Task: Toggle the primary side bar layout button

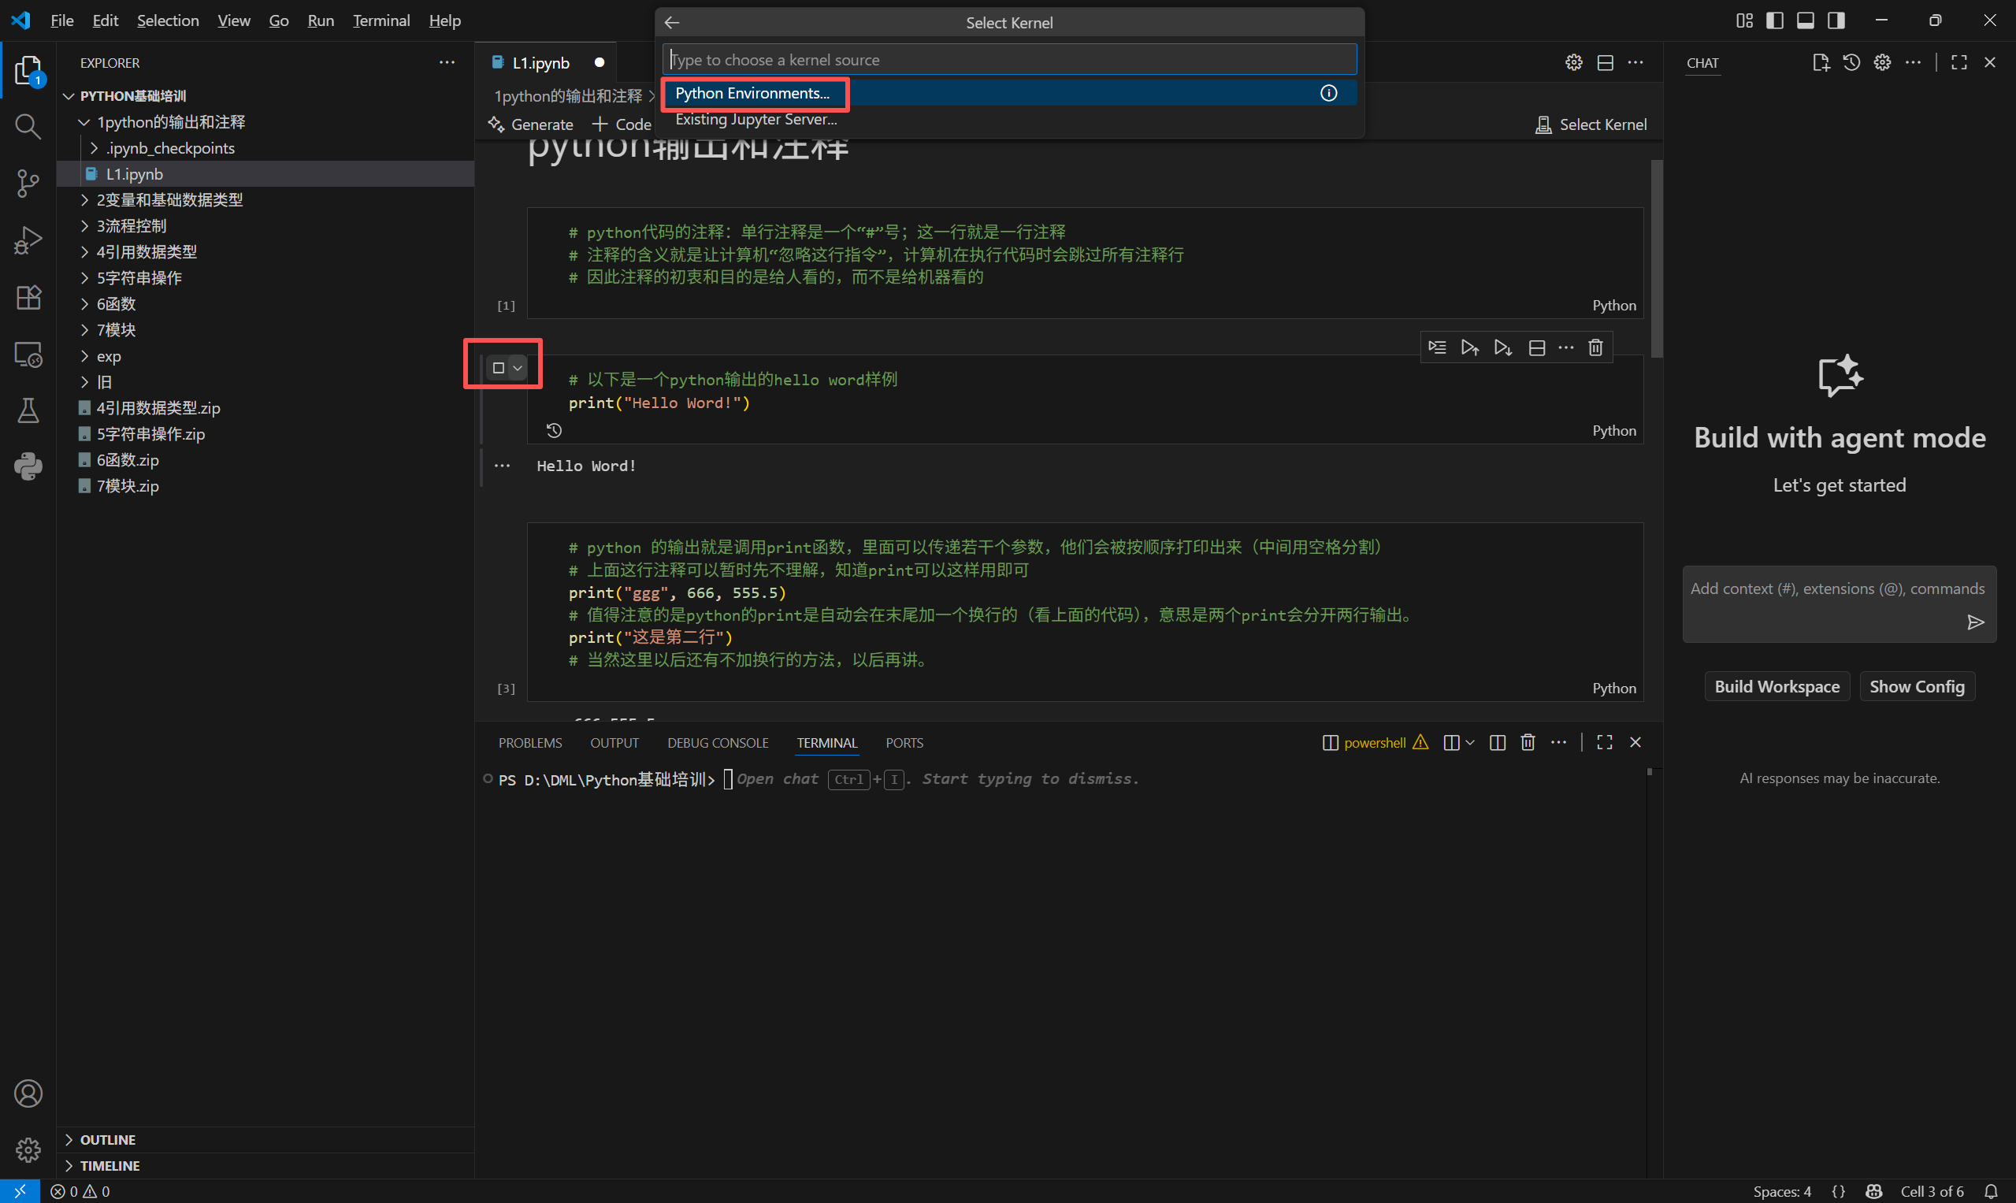Action: point(1773,21)
